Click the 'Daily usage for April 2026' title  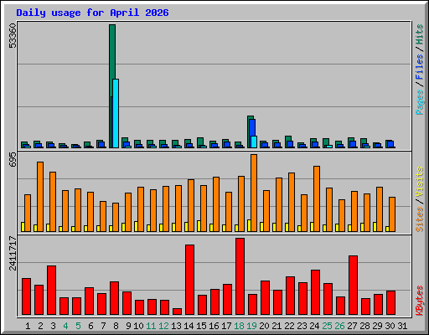pos(92,13)
